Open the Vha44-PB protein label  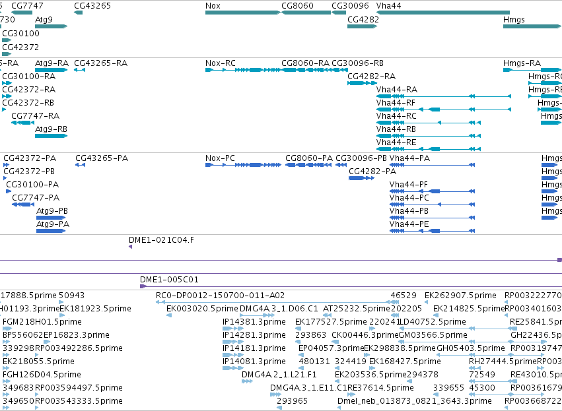coord(409,211)
